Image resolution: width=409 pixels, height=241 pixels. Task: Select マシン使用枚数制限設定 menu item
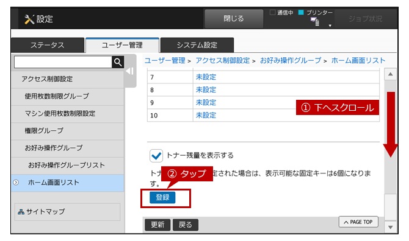[68, 114]
